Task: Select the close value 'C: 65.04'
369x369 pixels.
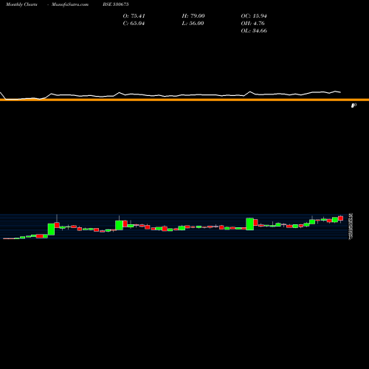Action: click(134, 24)
